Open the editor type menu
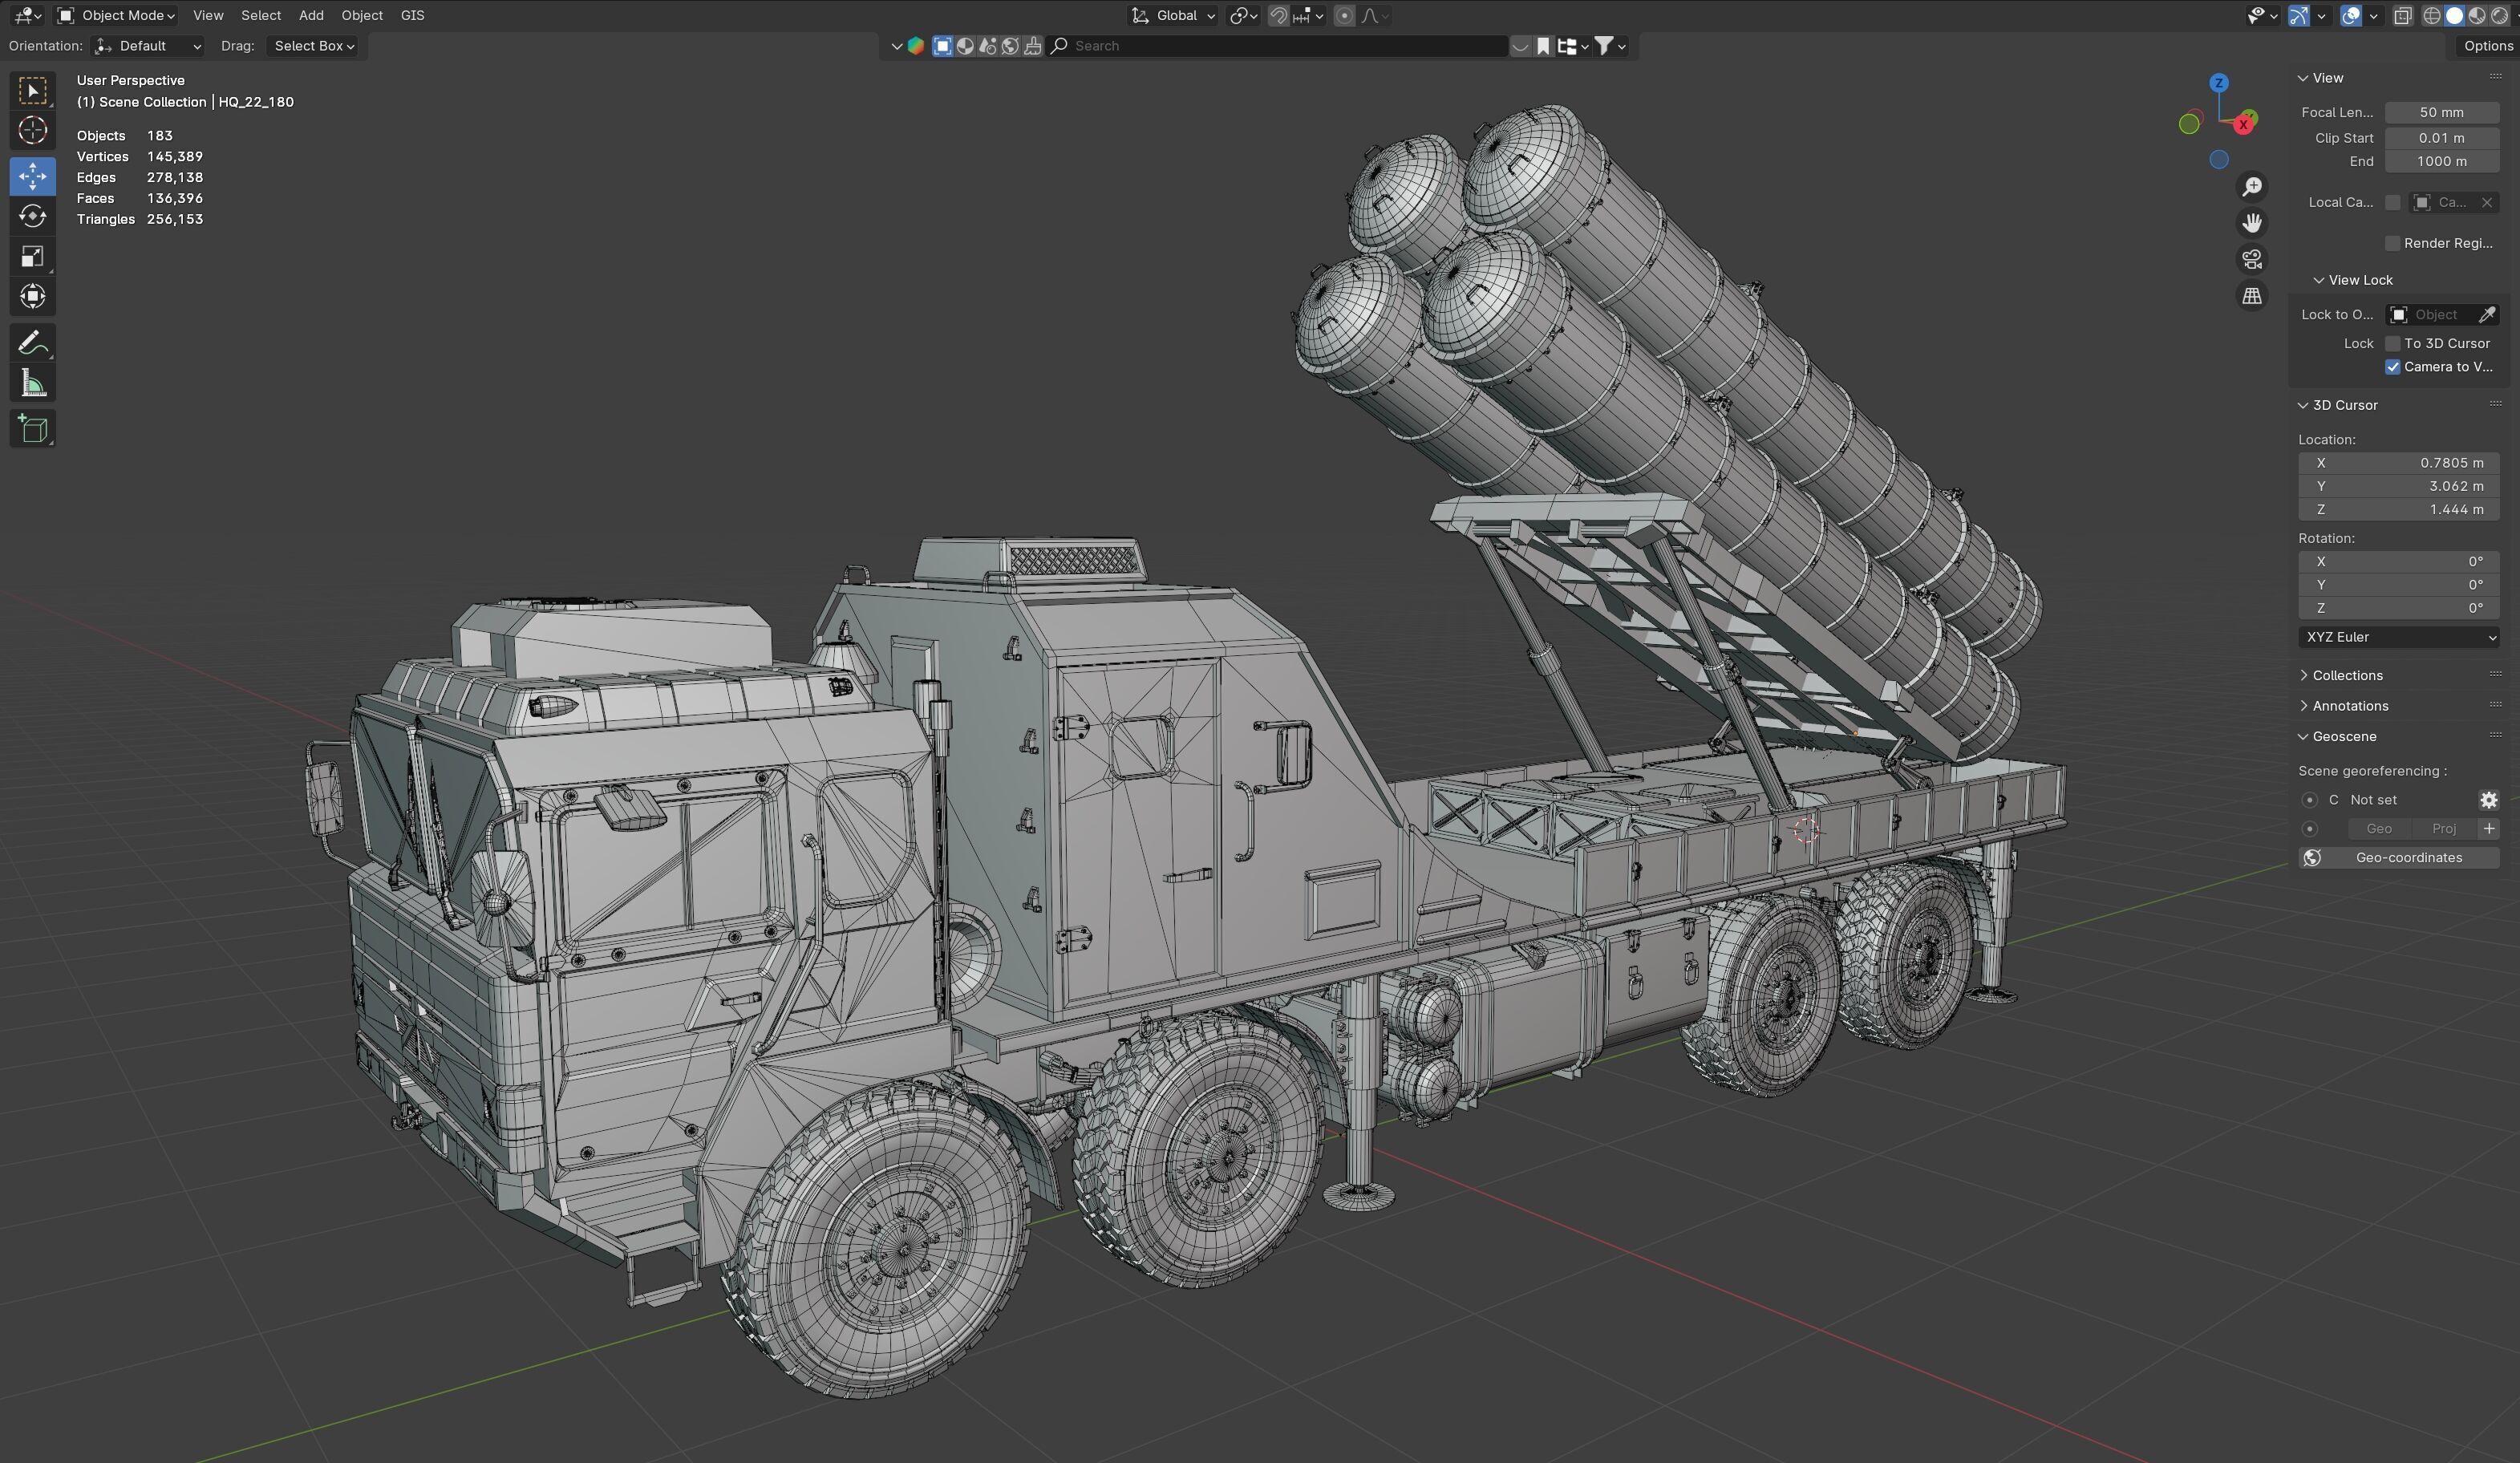 coord(27,15)
